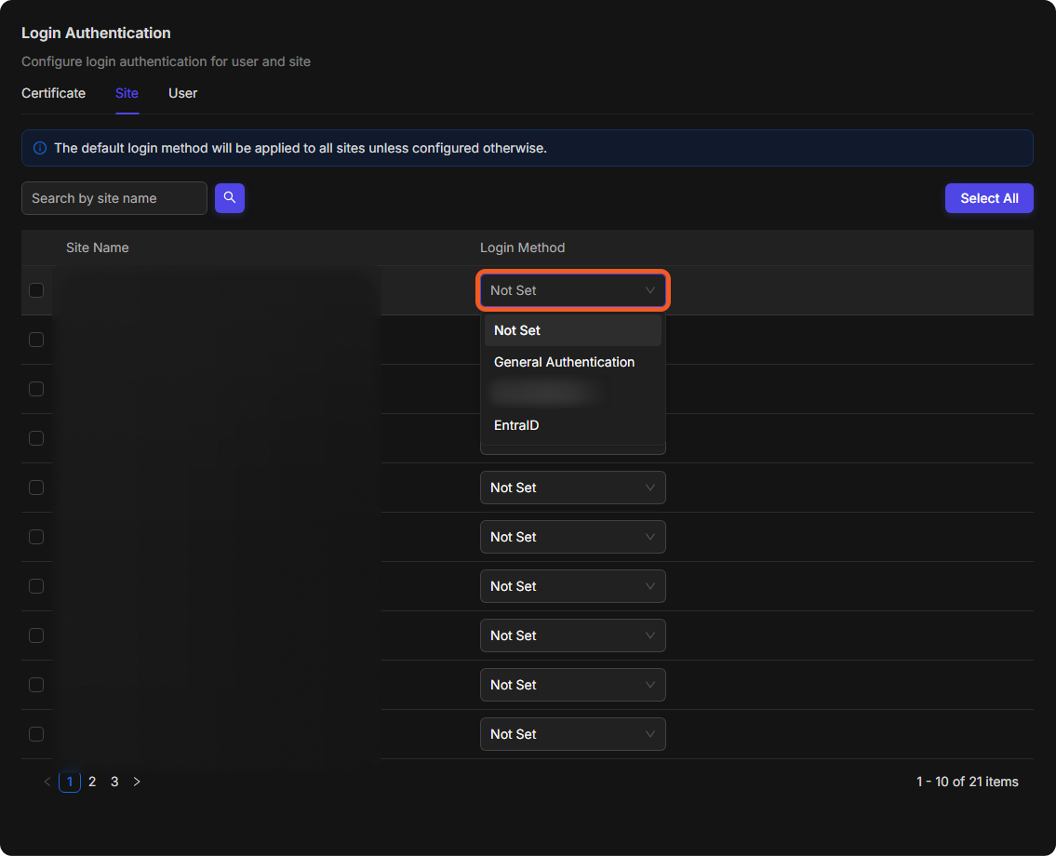Image resolution: width=1056 pixels, height=856 pixels.
Task: Expand the sixth row's Login Method dropdown
Action: 572,537
